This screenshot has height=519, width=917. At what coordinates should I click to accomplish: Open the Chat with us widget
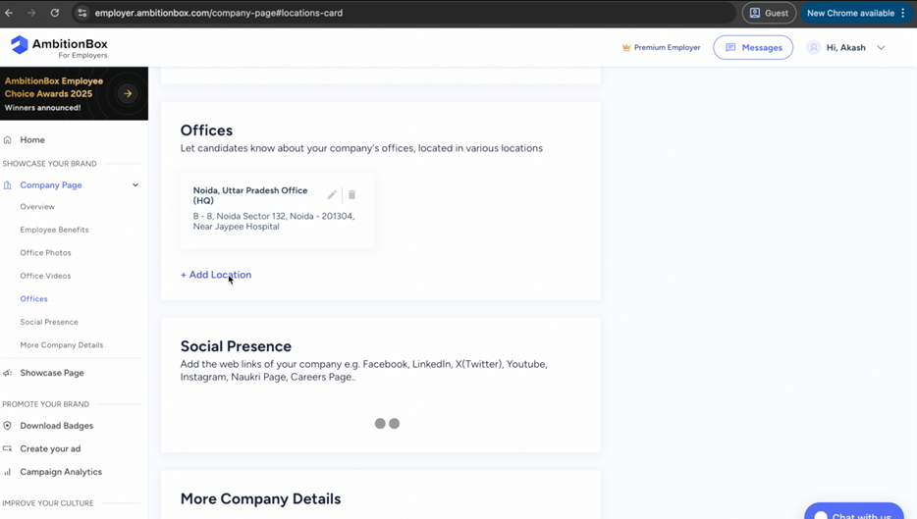coord(854,514)
